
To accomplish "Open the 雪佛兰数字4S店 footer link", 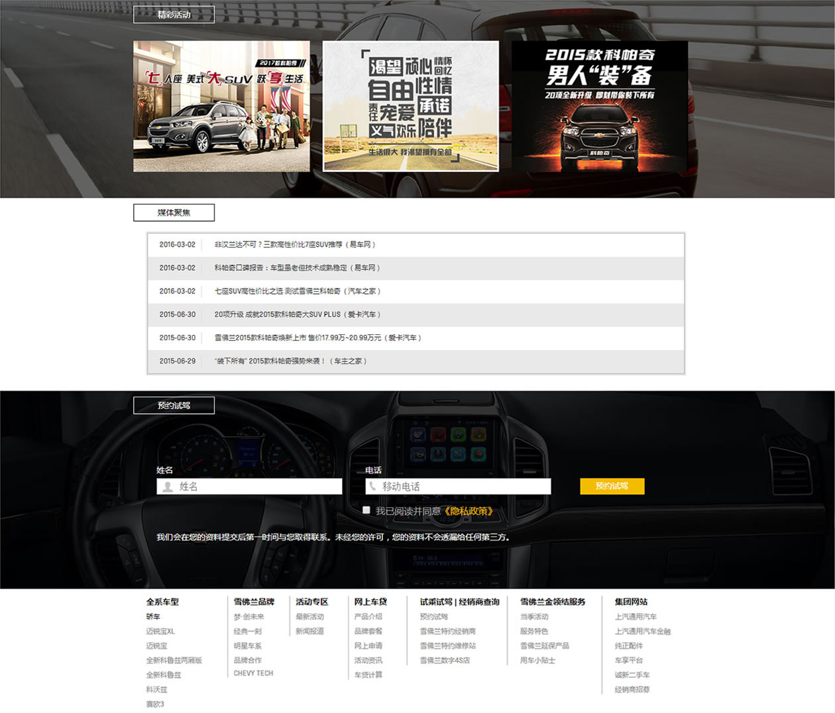I will pyautogui.click(x=445, y=660).
